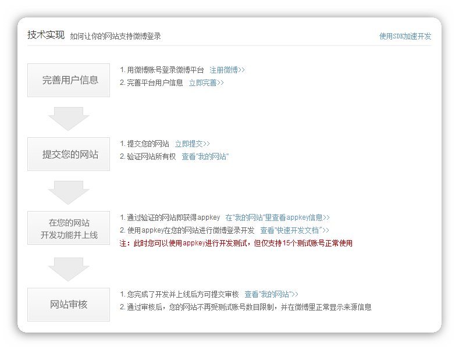Click the 技术实现 heading
Screen dimensions: 459x350
pos(45,35)
